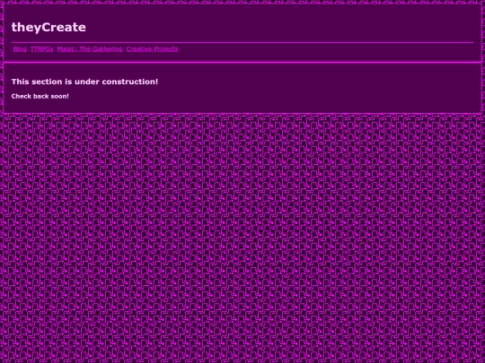485x363 pixels.
Task: Select the 'This section is under construction!' heading
Action: pyautogui.click(x=84, y=82)
